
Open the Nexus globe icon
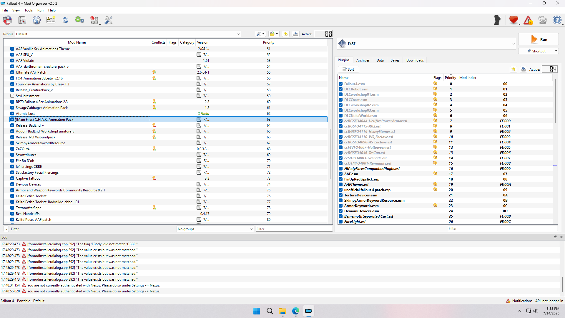[36, 20]
